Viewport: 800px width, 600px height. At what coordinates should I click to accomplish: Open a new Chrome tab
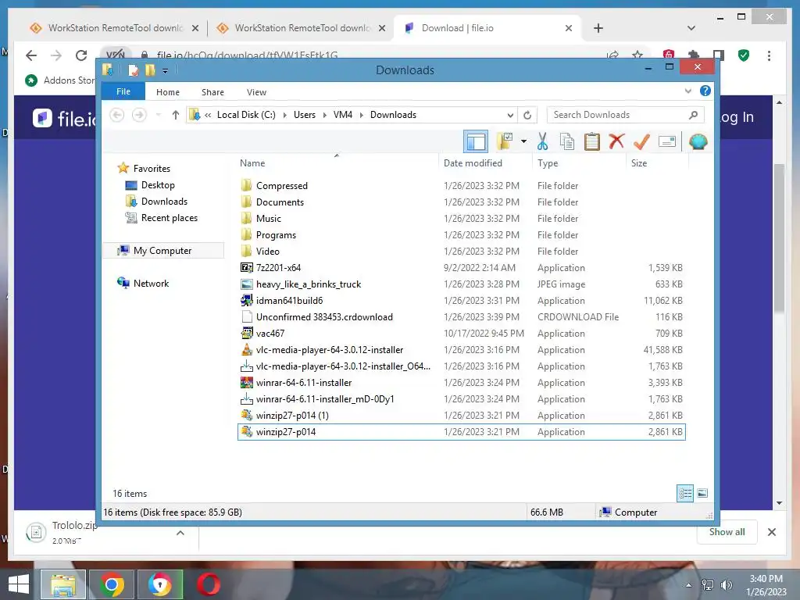point(598,28)
